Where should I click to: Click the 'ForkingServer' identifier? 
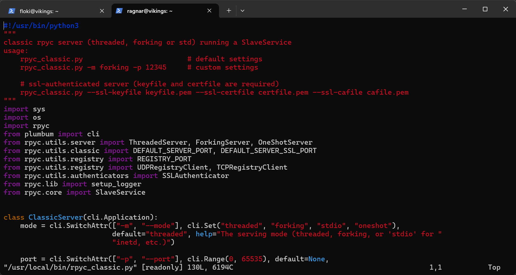[x=223, y=142]
